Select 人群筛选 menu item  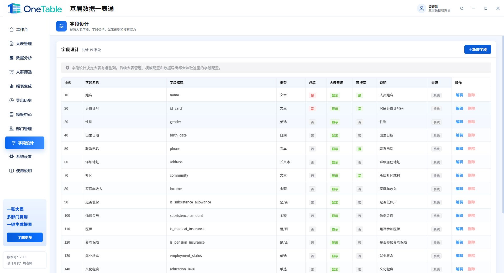(x=25, y=72)
